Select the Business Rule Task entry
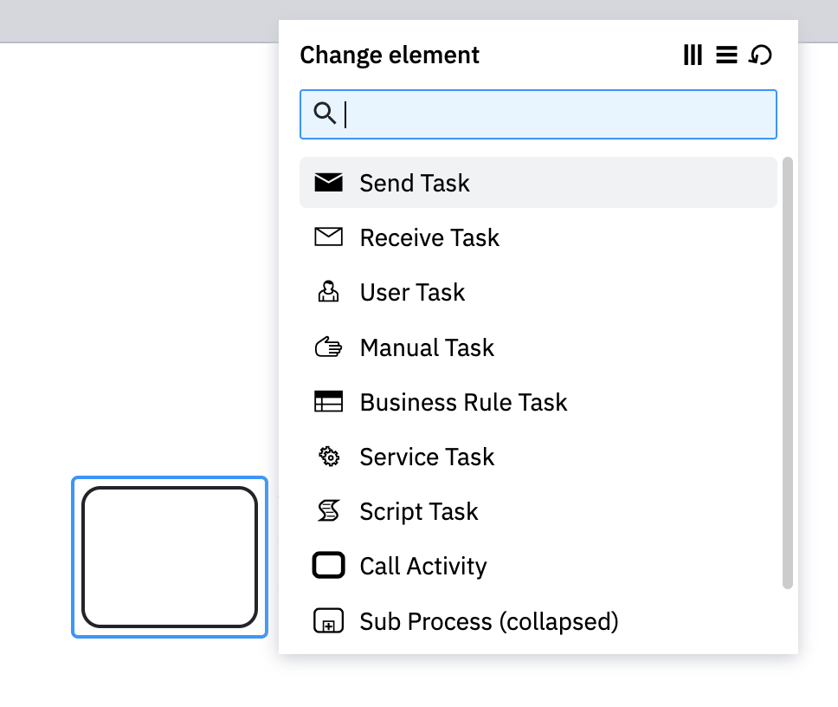The height and width of the screenshot is (707, 838). pos(462,401)
